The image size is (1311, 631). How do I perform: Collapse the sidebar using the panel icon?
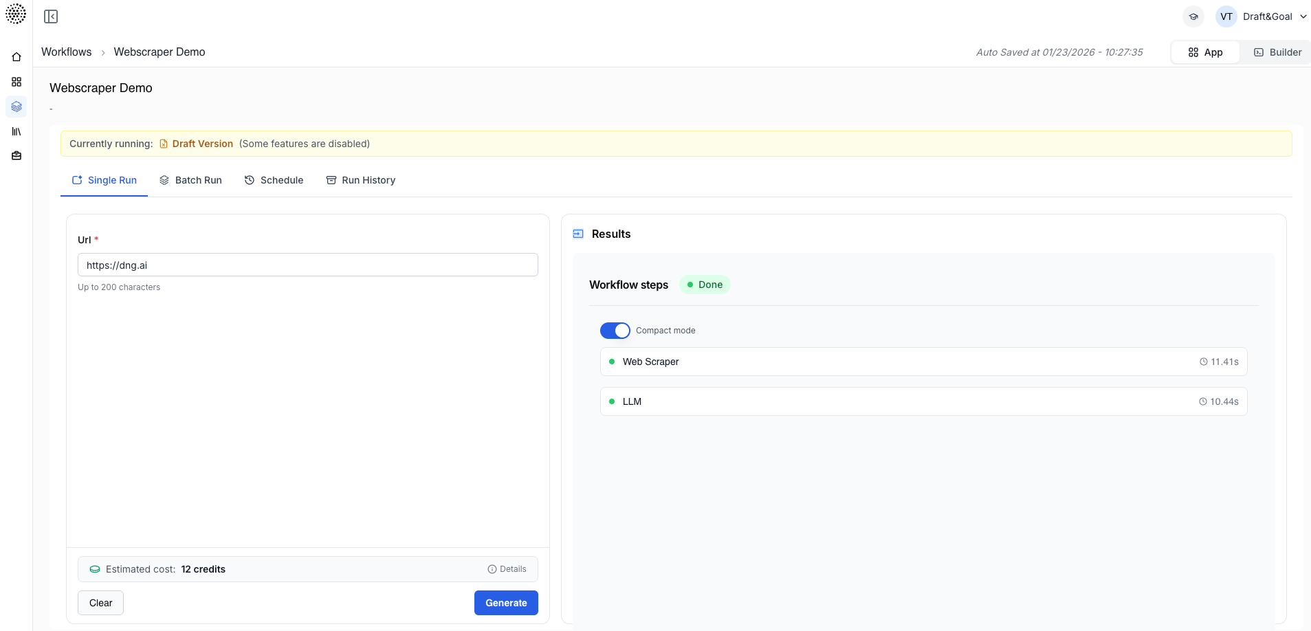coord(50,16)
